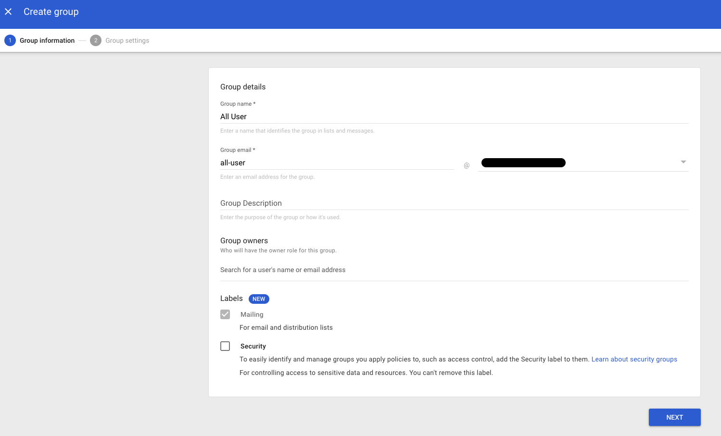721x436 pixels.
Task: Click the Create group header title
Action: [51, 12]
